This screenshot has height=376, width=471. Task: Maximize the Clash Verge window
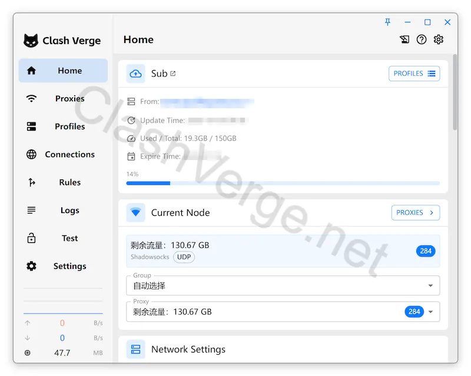(x=427, y=22)
